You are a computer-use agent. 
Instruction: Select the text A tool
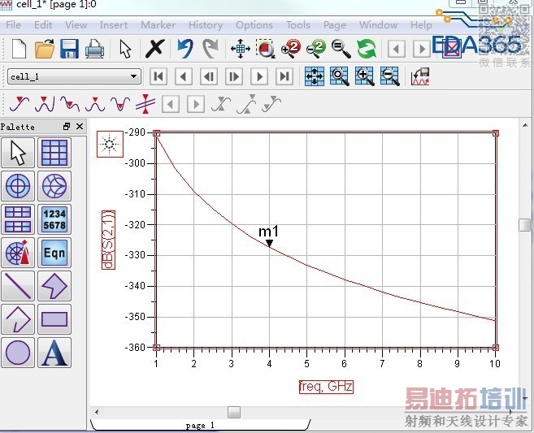pyautogui.click(x=54, y=353)
